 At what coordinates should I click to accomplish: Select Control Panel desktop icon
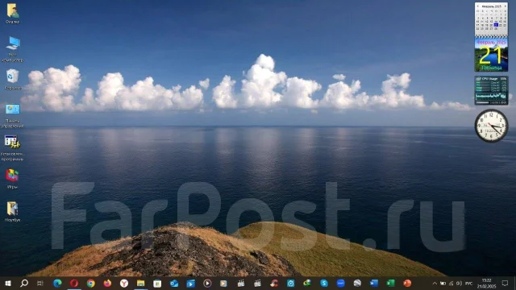(x=13, y=115)
